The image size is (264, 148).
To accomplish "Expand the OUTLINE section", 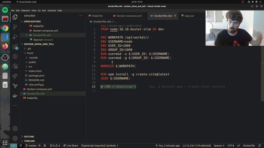I will click(53, 136).
